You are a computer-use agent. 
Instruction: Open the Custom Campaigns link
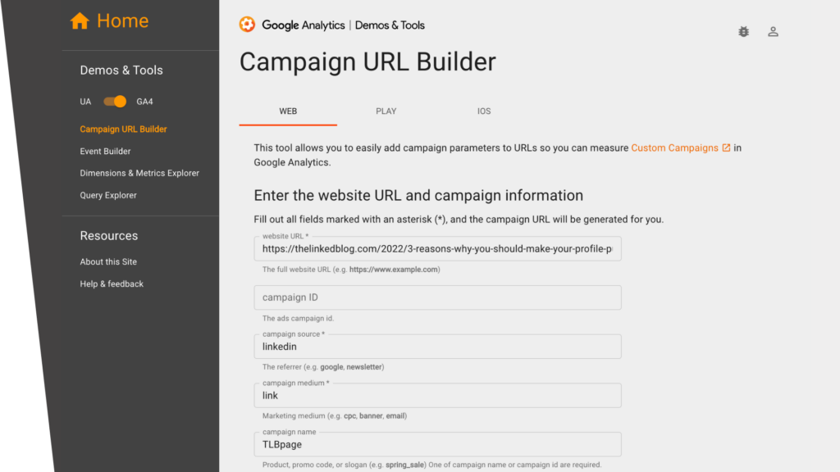674,147
